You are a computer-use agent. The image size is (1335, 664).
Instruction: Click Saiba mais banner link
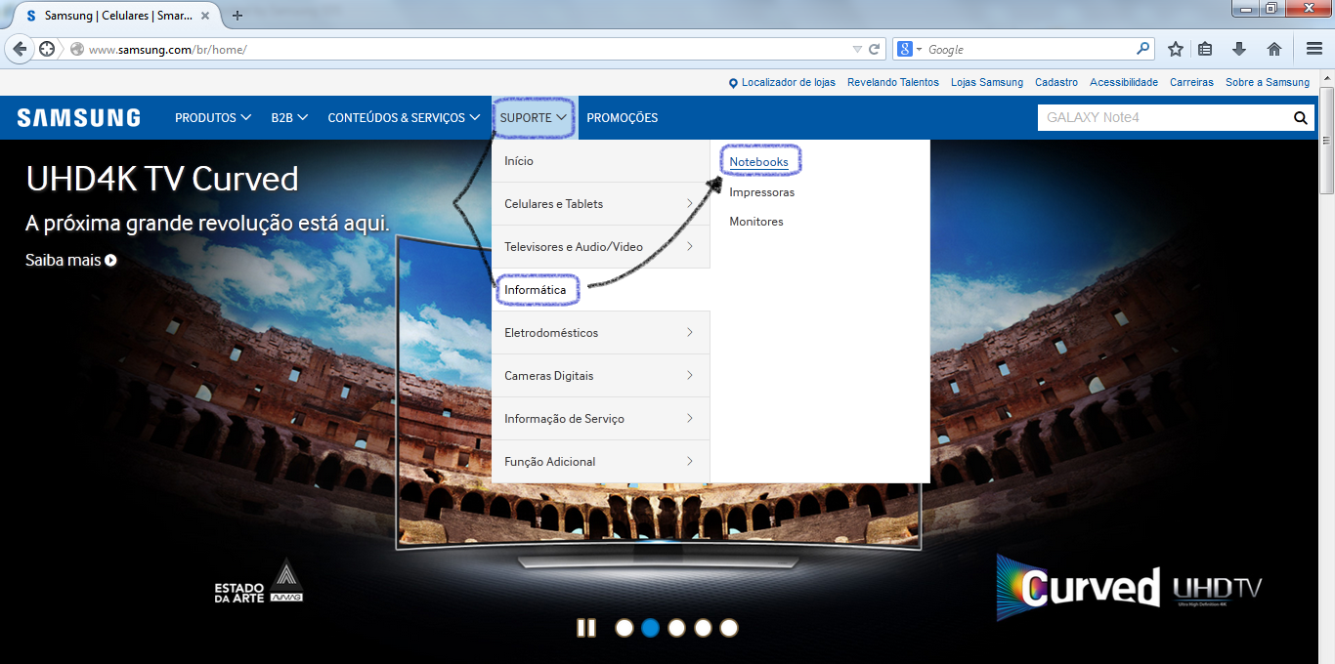(x=70, y=261)
